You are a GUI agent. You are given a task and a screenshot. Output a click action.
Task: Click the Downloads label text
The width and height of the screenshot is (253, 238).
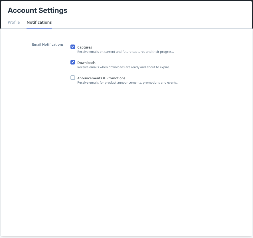point(86,63)
